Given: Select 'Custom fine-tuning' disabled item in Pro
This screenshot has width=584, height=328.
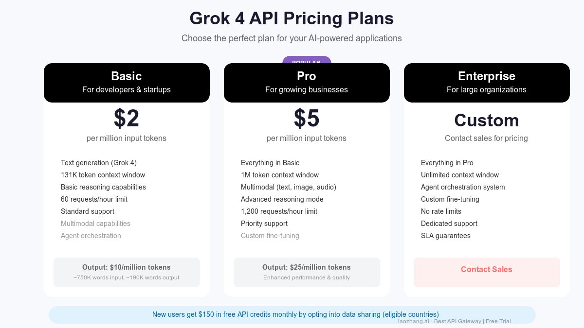Looking at the screenshot, I should coord(270,236).
